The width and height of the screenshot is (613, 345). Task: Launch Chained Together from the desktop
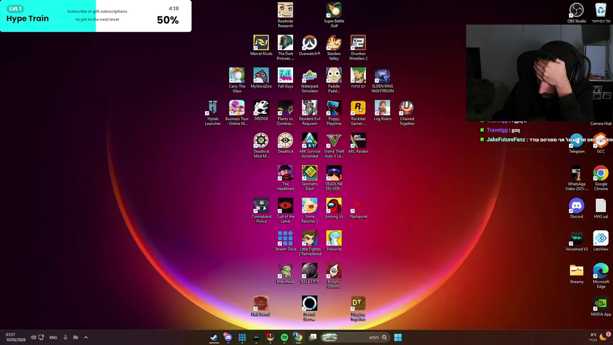tap(407, 113)
